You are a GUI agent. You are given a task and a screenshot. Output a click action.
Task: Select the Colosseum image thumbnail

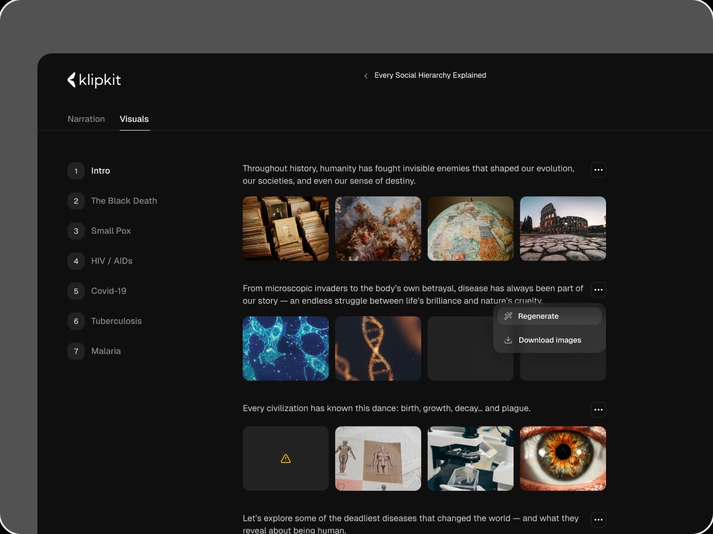[x=563, y=228]
